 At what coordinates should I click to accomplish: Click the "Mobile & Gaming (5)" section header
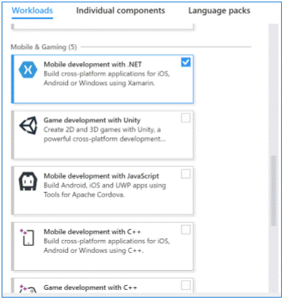tap(43, 47)
